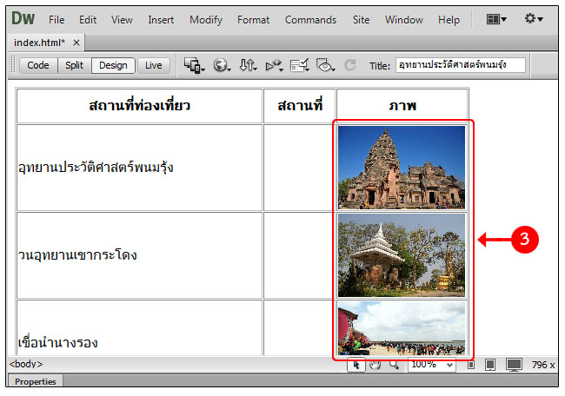Screen dimensions: 565x396
Task: Click the page Title input field
Action: [460, 65]
